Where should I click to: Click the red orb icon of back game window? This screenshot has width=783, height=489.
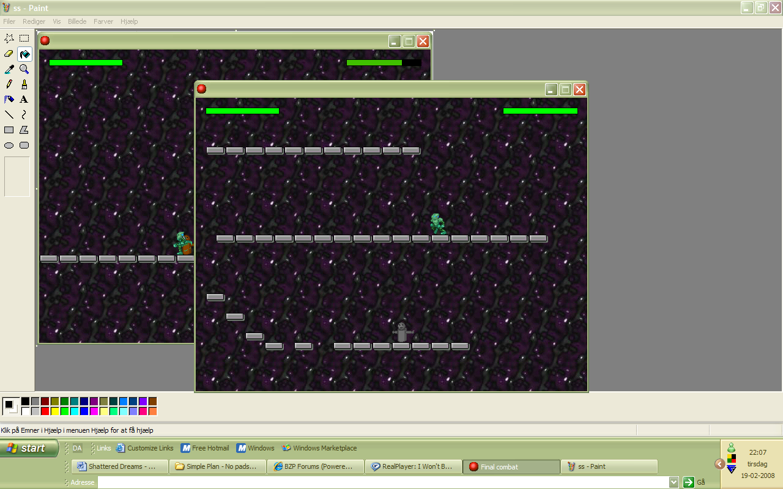(x=45, y=40)
